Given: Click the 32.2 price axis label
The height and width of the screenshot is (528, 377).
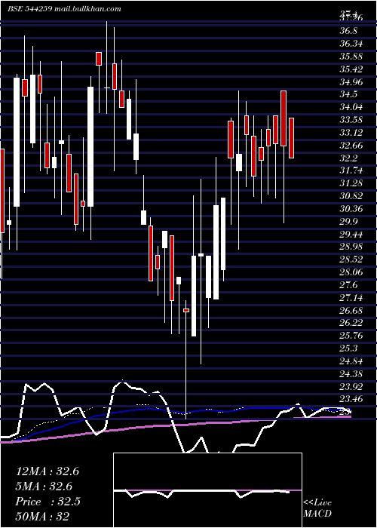Looking at the screenshot, I should click(348, 158).
